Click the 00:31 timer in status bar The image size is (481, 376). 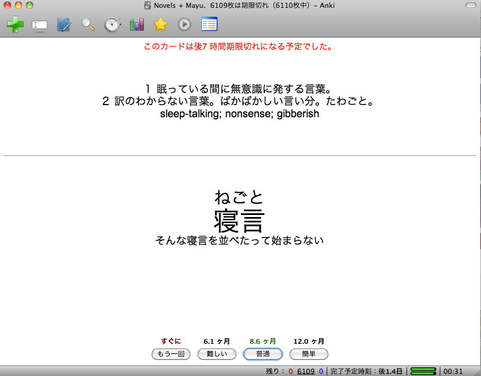pyautogui.click(x=453, y=371)
